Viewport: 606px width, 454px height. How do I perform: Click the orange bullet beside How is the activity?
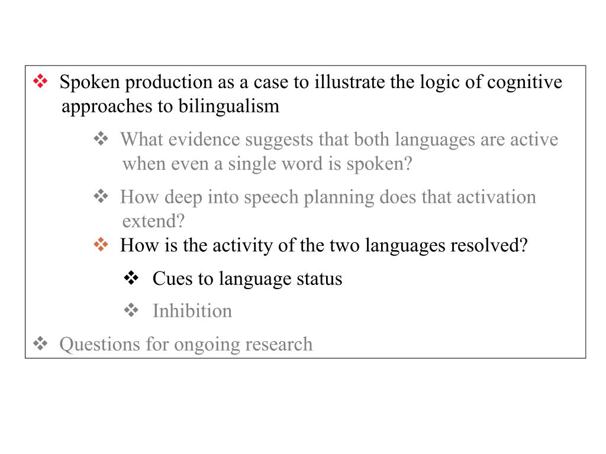pyautogui.click(x=101, y=244)
